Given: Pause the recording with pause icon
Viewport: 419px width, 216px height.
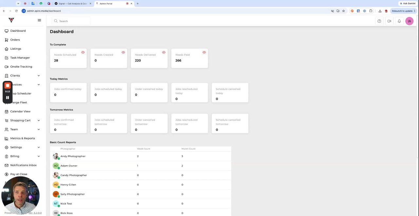Looking at the screenshot, I should pyautogui.click(x=8, y=97).
